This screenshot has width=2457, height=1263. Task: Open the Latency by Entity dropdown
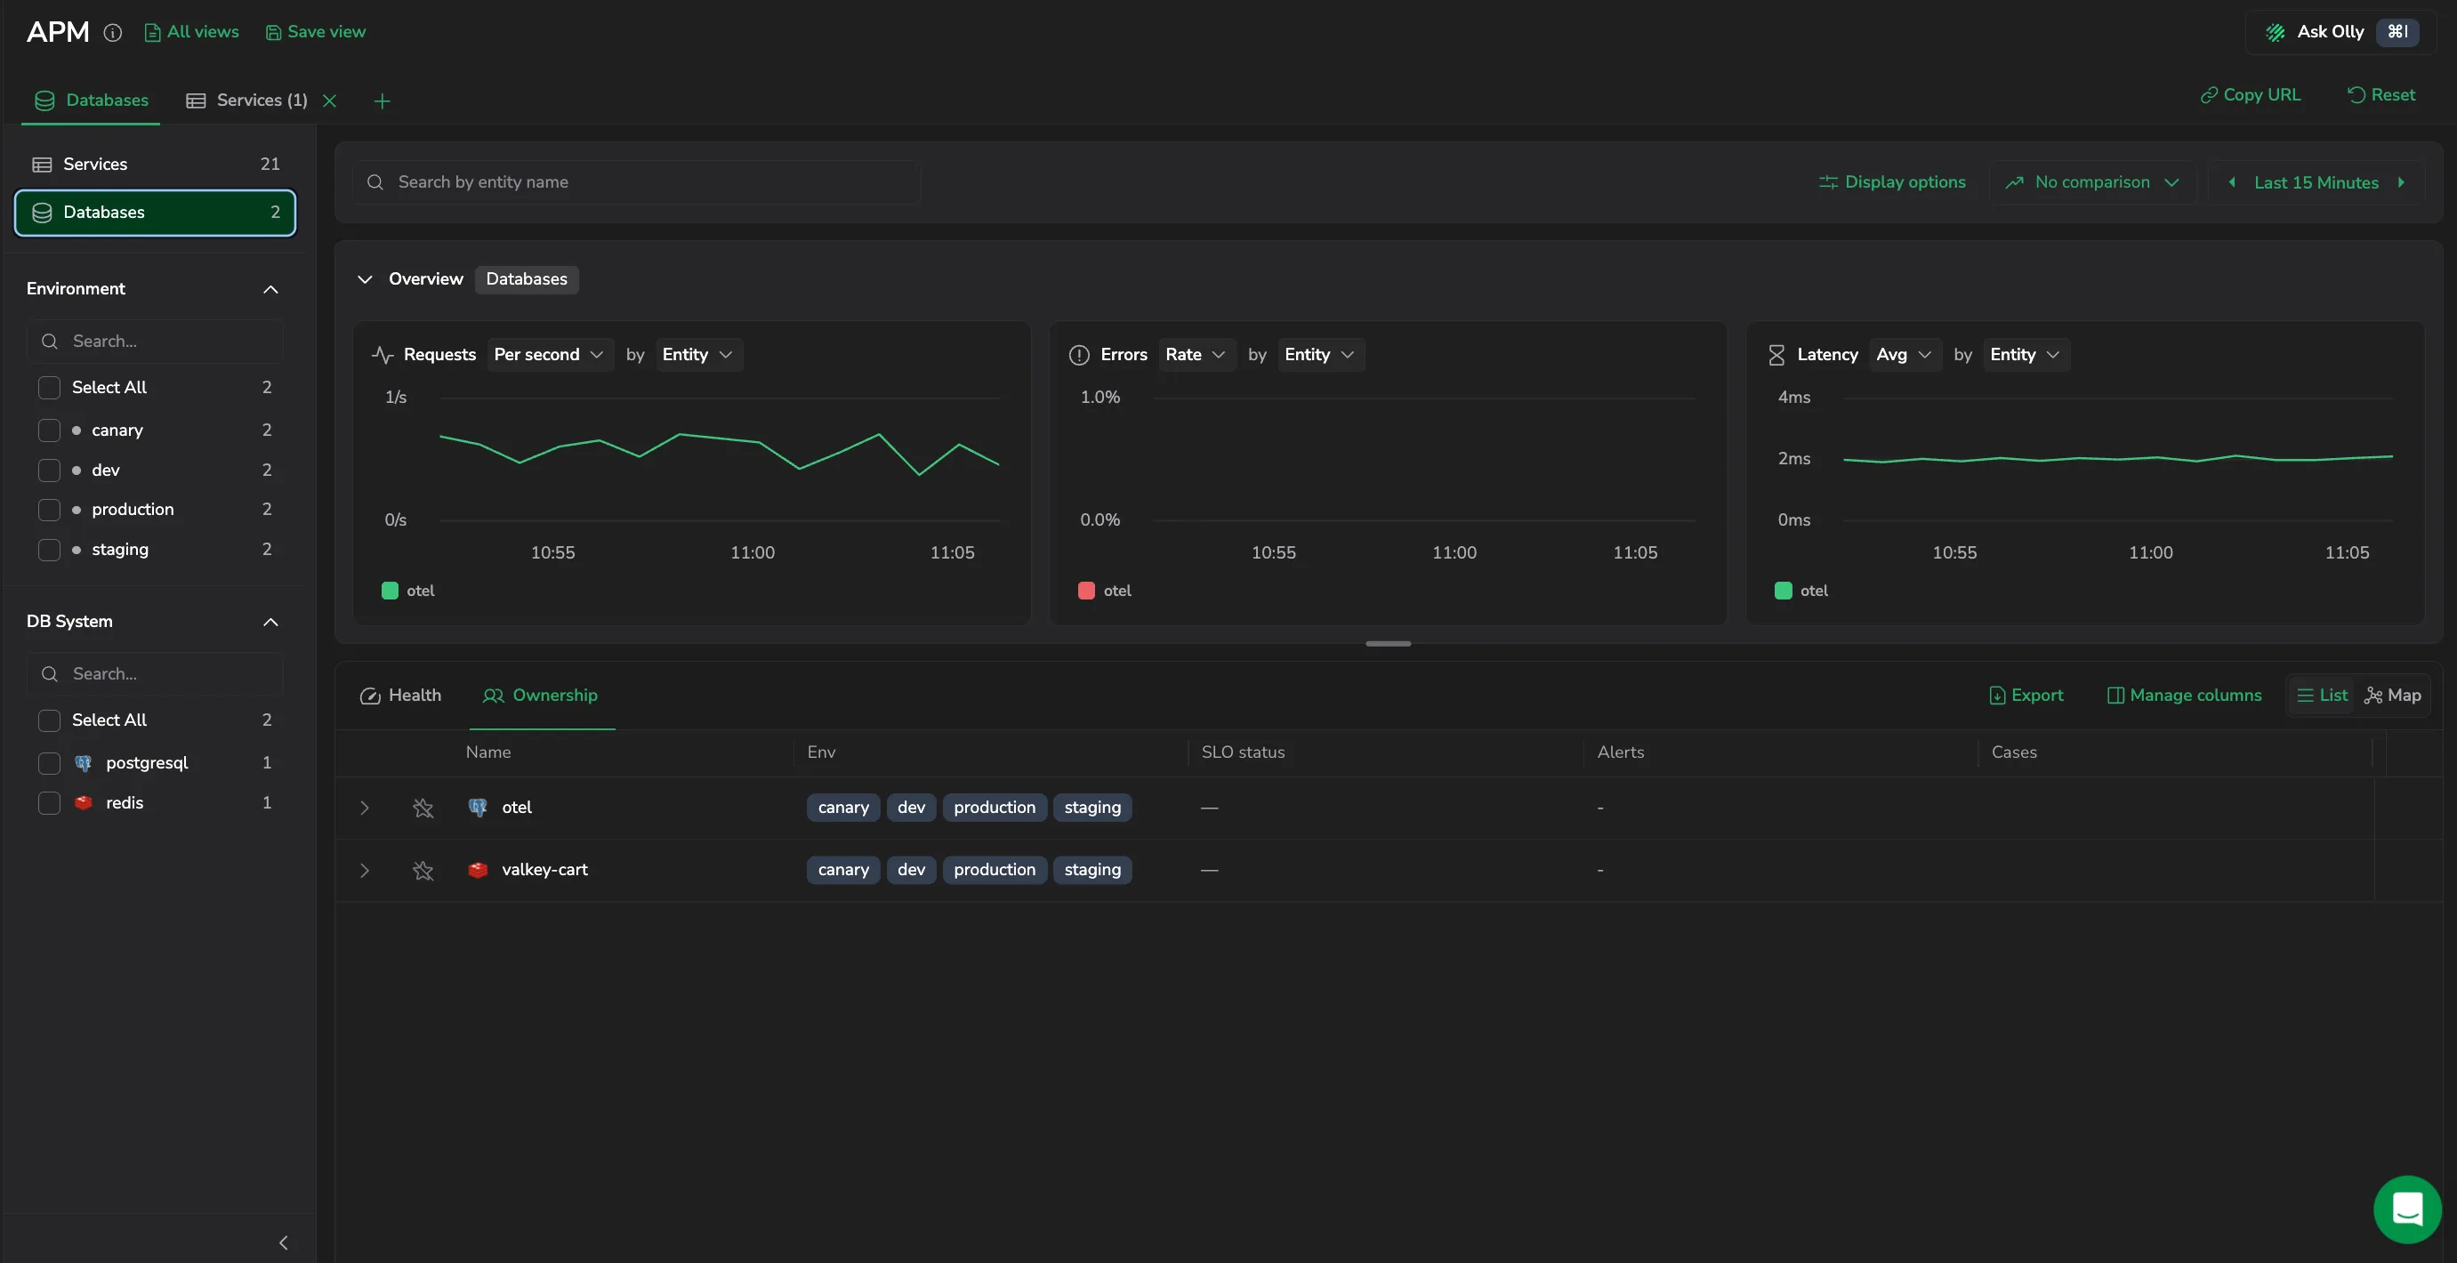[x=2026, y=355]
